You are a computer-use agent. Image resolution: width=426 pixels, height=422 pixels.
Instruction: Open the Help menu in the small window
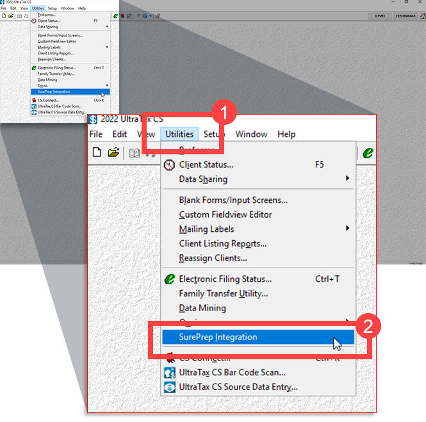click(x=82, y=8)
